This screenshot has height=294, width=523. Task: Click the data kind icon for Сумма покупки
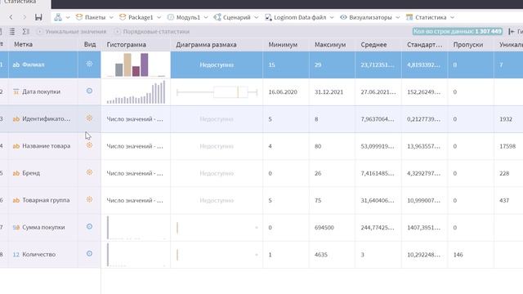click(x=89, y=226)
